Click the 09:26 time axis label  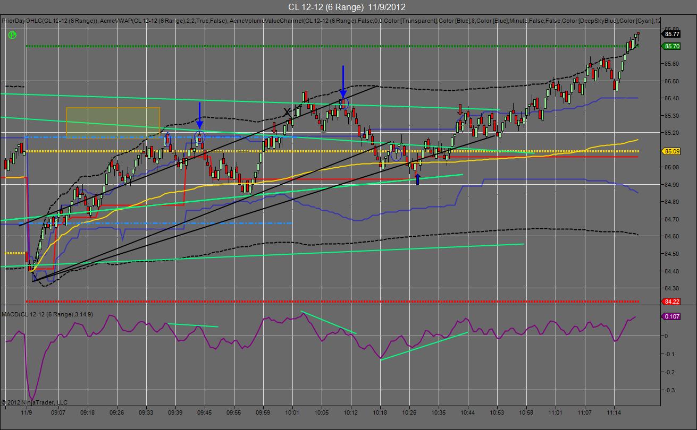click(116, 412)
